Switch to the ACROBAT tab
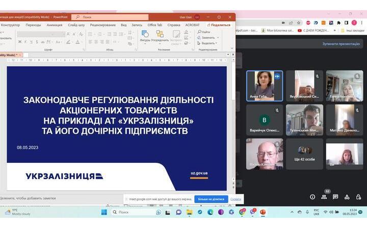 pos(192,25)
